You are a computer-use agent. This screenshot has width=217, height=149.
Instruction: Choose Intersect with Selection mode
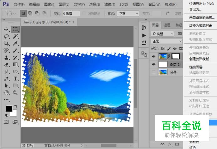pyautogui.click(x=45, y=13)
